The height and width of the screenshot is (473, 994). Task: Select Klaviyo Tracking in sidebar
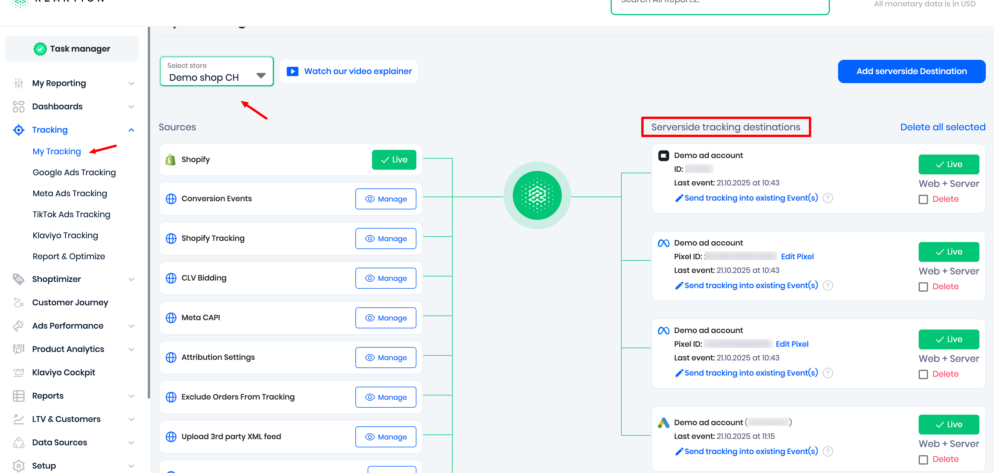point(65,235)
